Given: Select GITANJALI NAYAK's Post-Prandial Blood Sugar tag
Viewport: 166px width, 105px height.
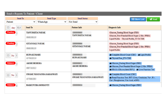Looking at the screenshot, I should point(130,47).
